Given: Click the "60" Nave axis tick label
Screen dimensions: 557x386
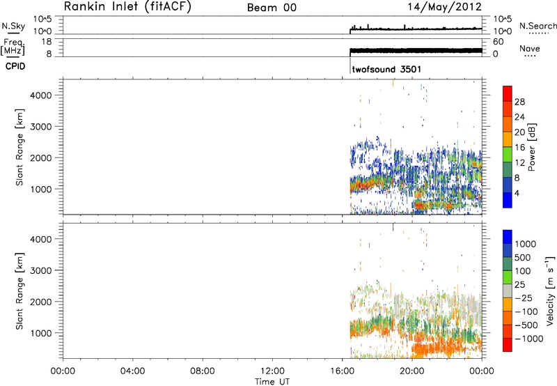Looking at the screenshot, I should click(499, 42).
